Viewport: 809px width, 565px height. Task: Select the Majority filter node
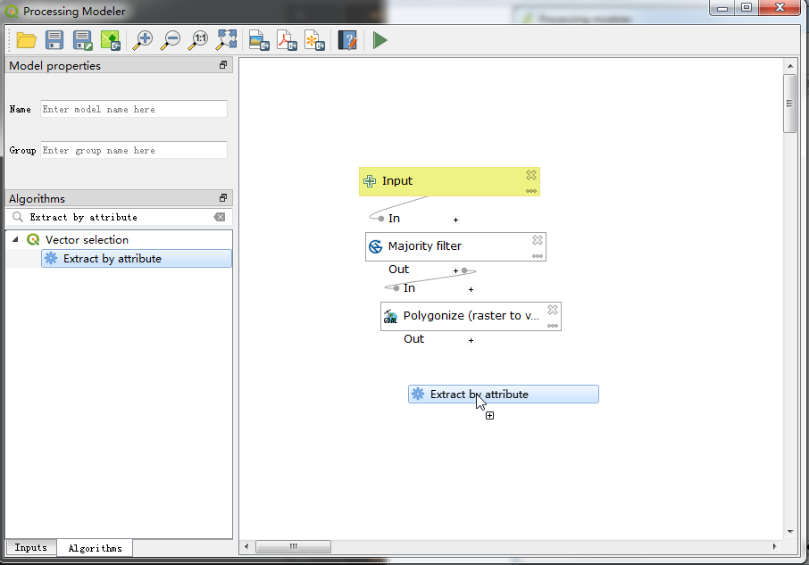455,246
